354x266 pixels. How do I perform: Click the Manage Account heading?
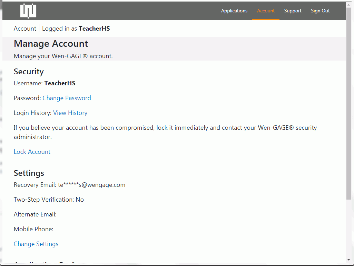pos(51,44)
